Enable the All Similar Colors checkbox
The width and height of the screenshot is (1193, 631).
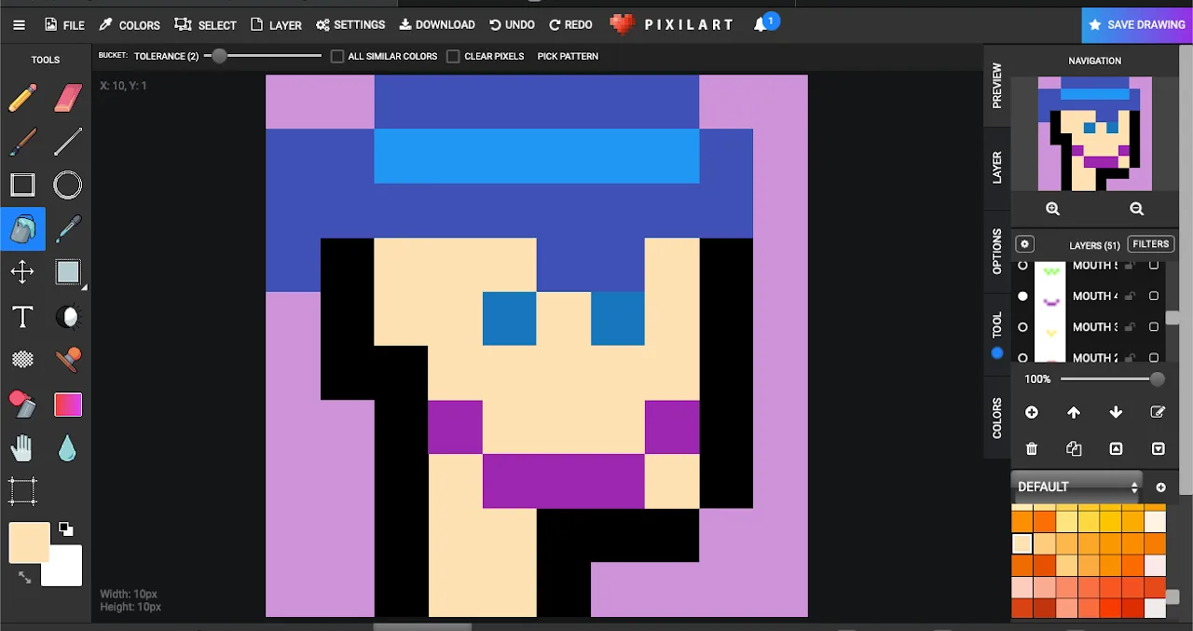coord(337,56)
